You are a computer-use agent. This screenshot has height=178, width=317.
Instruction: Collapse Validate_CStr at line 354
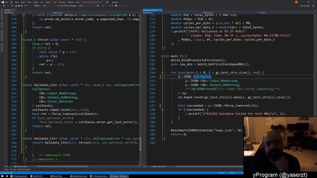coord(24,85)
